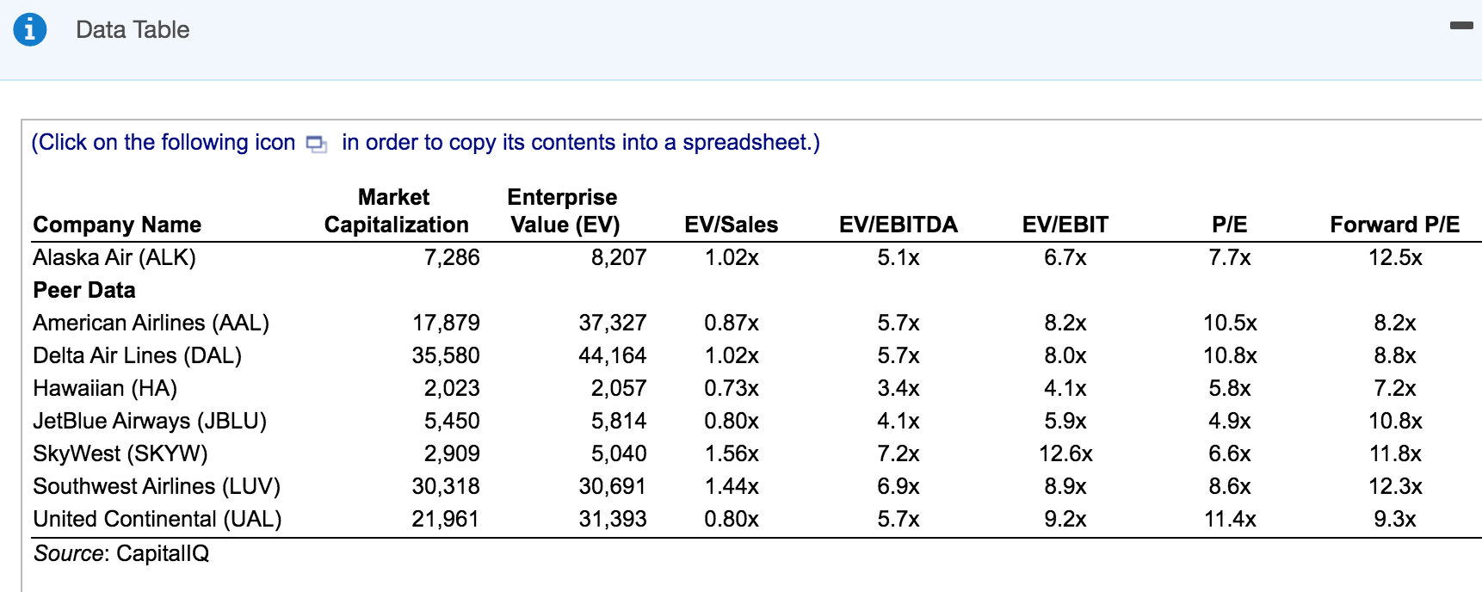Click Southwest enterprise value 30,691
Screen dimensions: 1482x592
[x=613, y=486]
